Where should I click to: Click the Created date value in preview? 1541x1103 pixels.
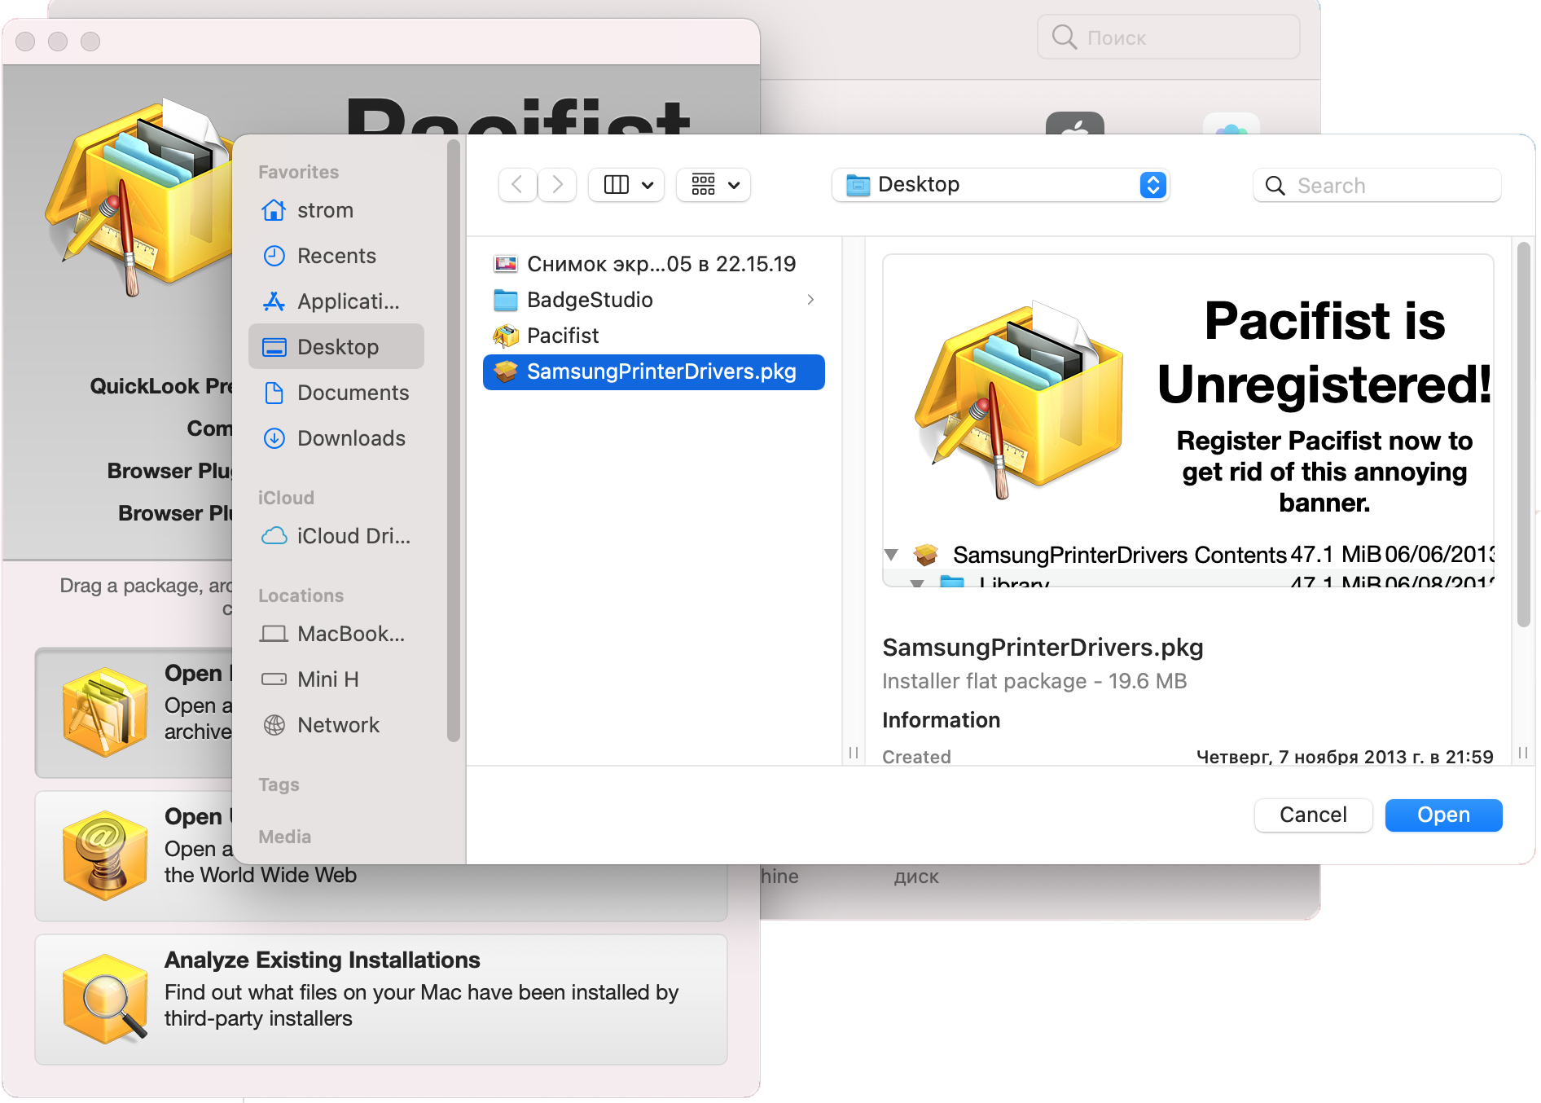tap(1345, 757)
